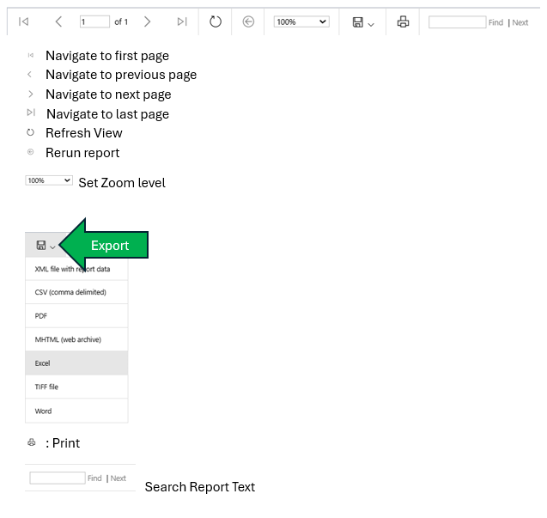Go to the previous page using the top toolbar arrow
This screenshot has width=547, height=518.
click(58, 21)
